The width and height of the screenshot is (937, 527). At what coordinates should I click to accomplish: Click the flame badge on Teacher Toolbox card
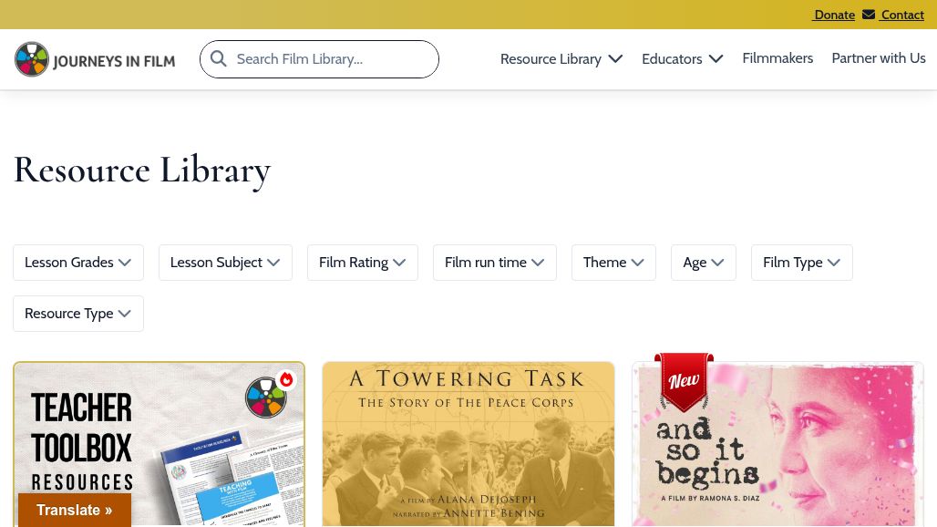287,379
